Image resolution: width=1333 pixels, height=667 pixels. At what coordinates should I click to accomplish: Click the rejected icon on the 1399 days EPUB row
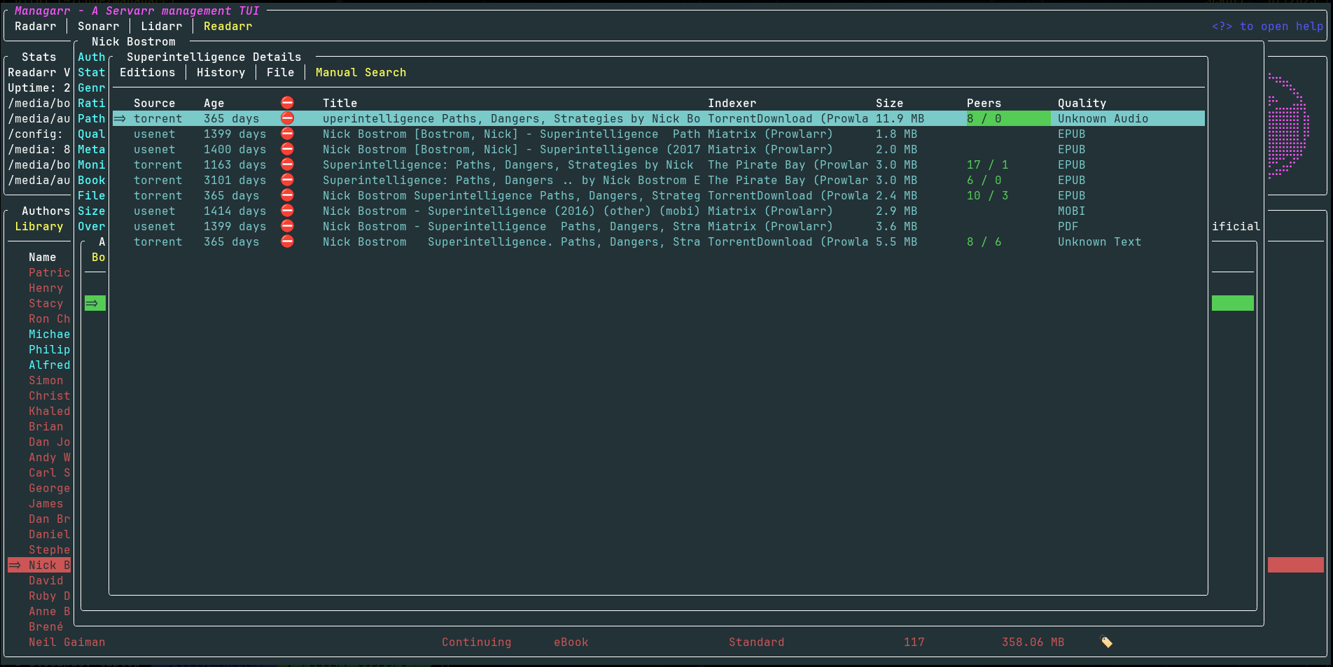[287, 134]
